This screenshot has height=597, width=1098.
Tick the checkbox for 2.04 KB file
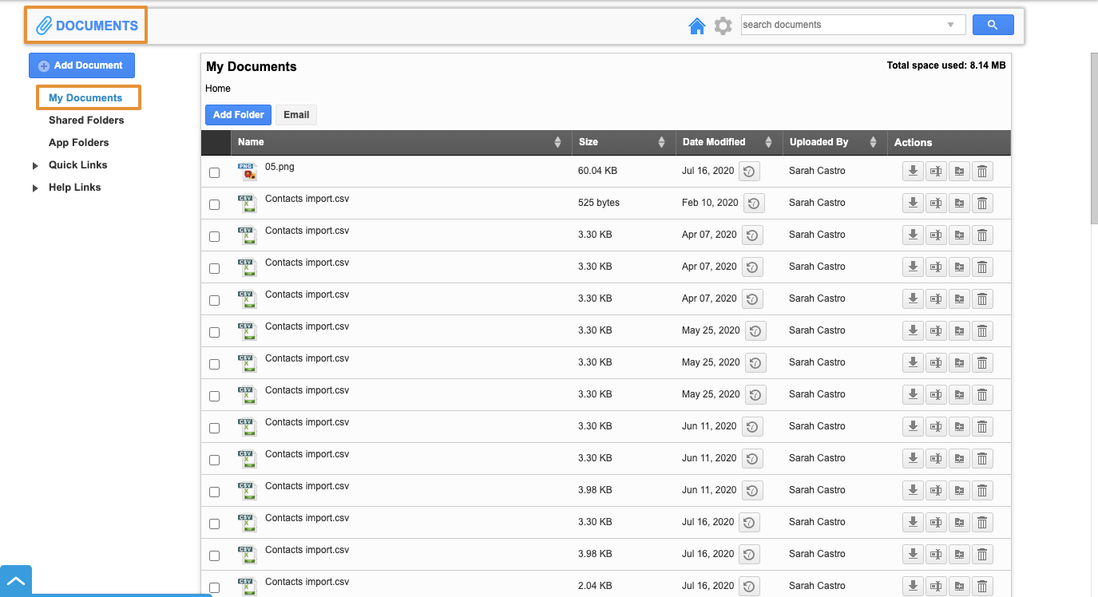(214, 587)
